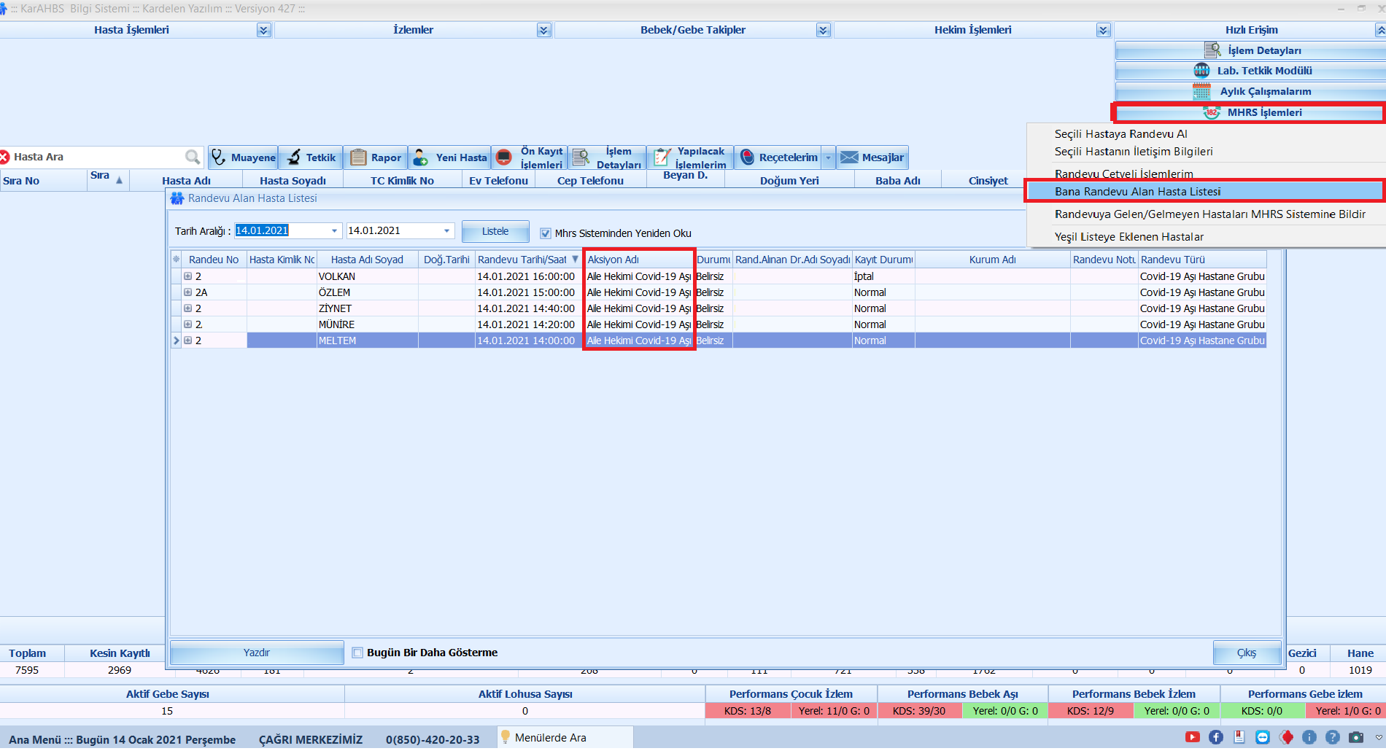Click the YouTube icon in status bar

click(1193, 737)
